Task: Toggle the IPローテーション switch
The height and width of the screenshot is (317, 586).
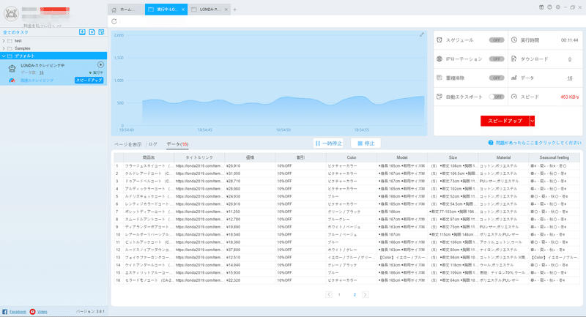Action: pos(497,59)
